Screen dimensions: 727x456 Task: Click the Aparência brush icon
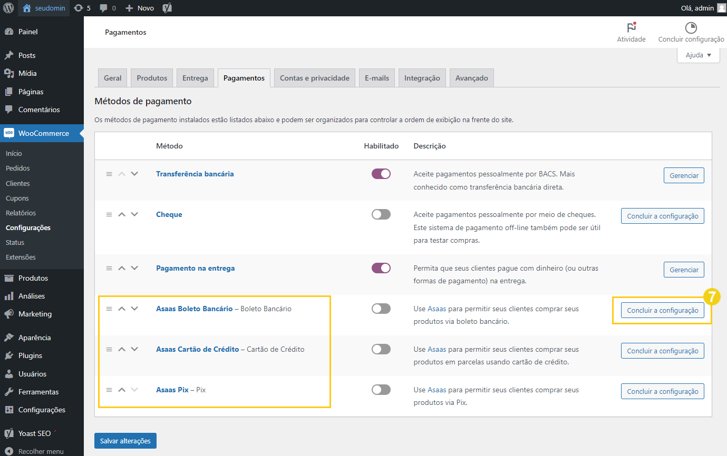(9, 338)
